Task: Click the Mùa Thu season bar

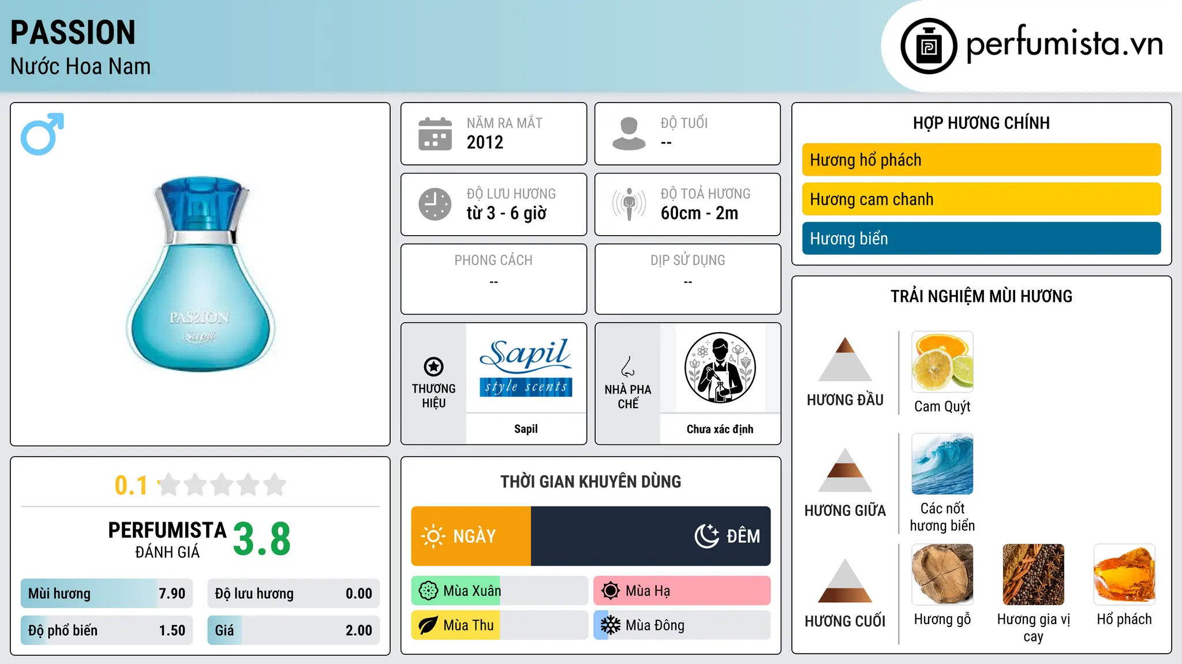Action: click(x=500, y=625)
